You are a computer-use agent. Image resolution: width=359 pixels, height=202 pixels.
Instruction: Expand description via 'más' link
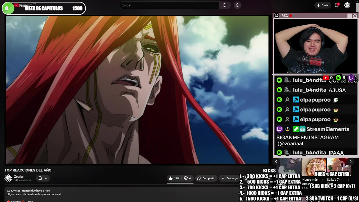(30, 201)
